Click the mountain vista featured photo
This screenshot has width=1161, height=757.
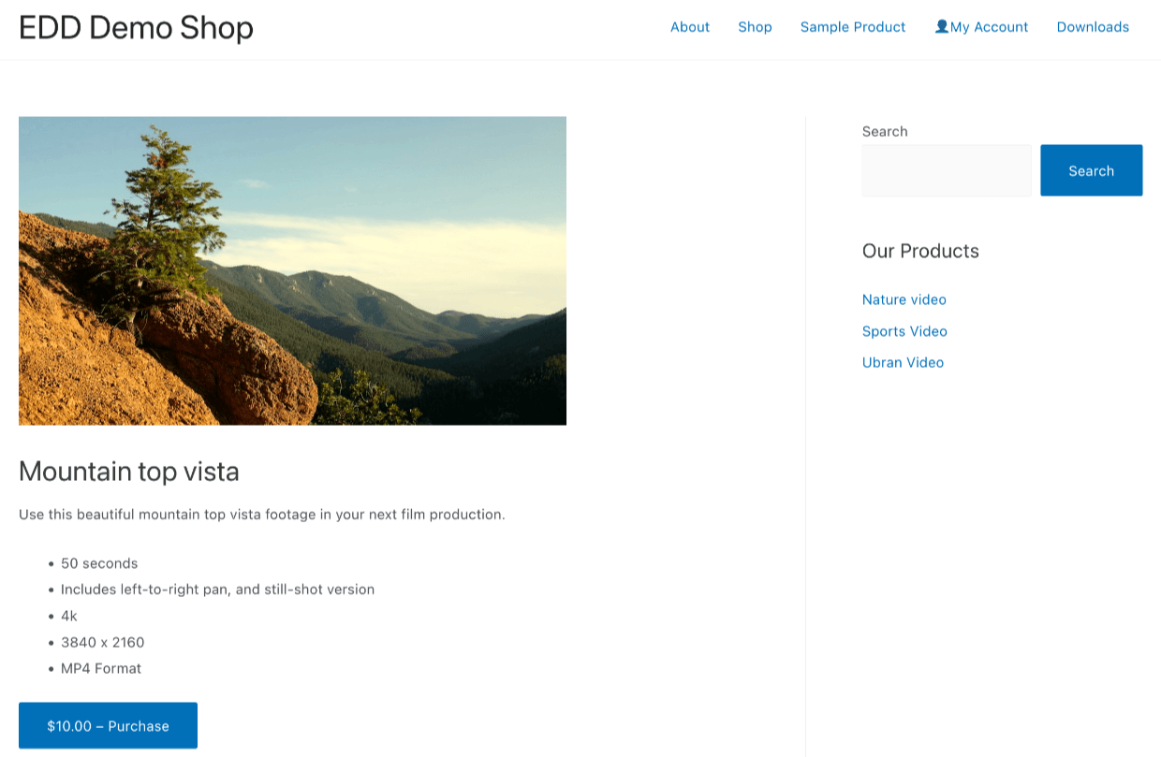pos(292,270)
